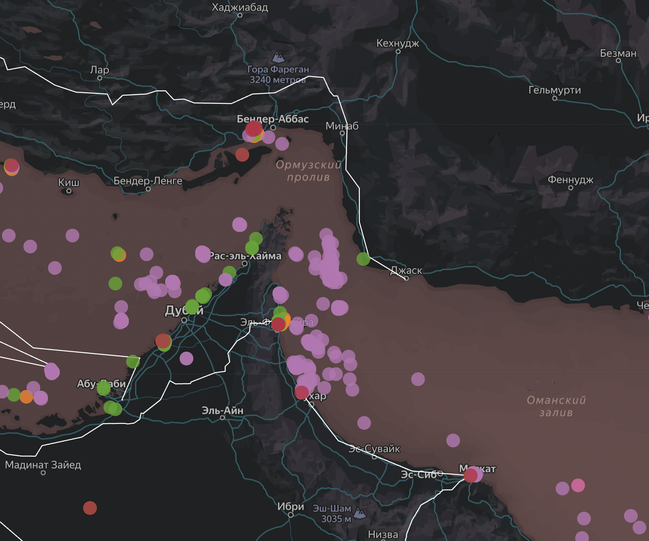The width and height of the screenshot is (649, 541).
Task: Click the Гельмурти city dot
Action: [555, 98]
